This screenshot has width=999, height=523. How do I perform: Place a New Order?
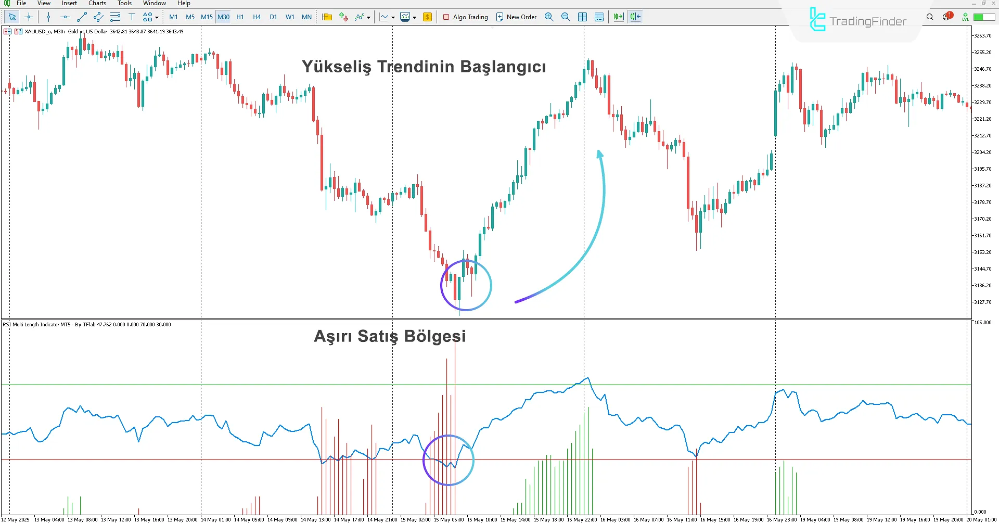[x=516, y=17]
